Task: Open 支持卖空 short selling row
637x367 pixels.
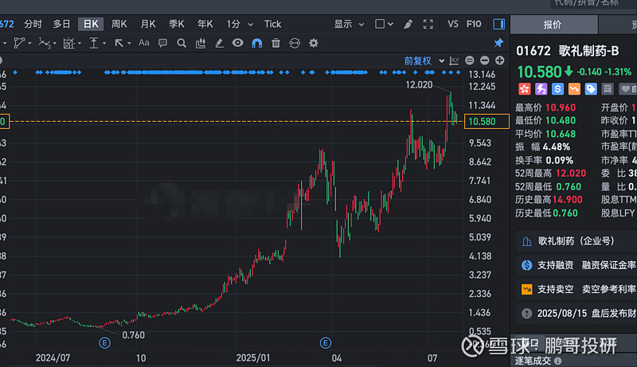Action: 576,290
